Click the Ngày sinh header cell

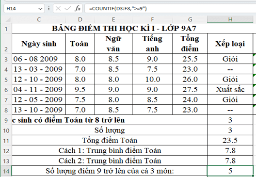39,44
